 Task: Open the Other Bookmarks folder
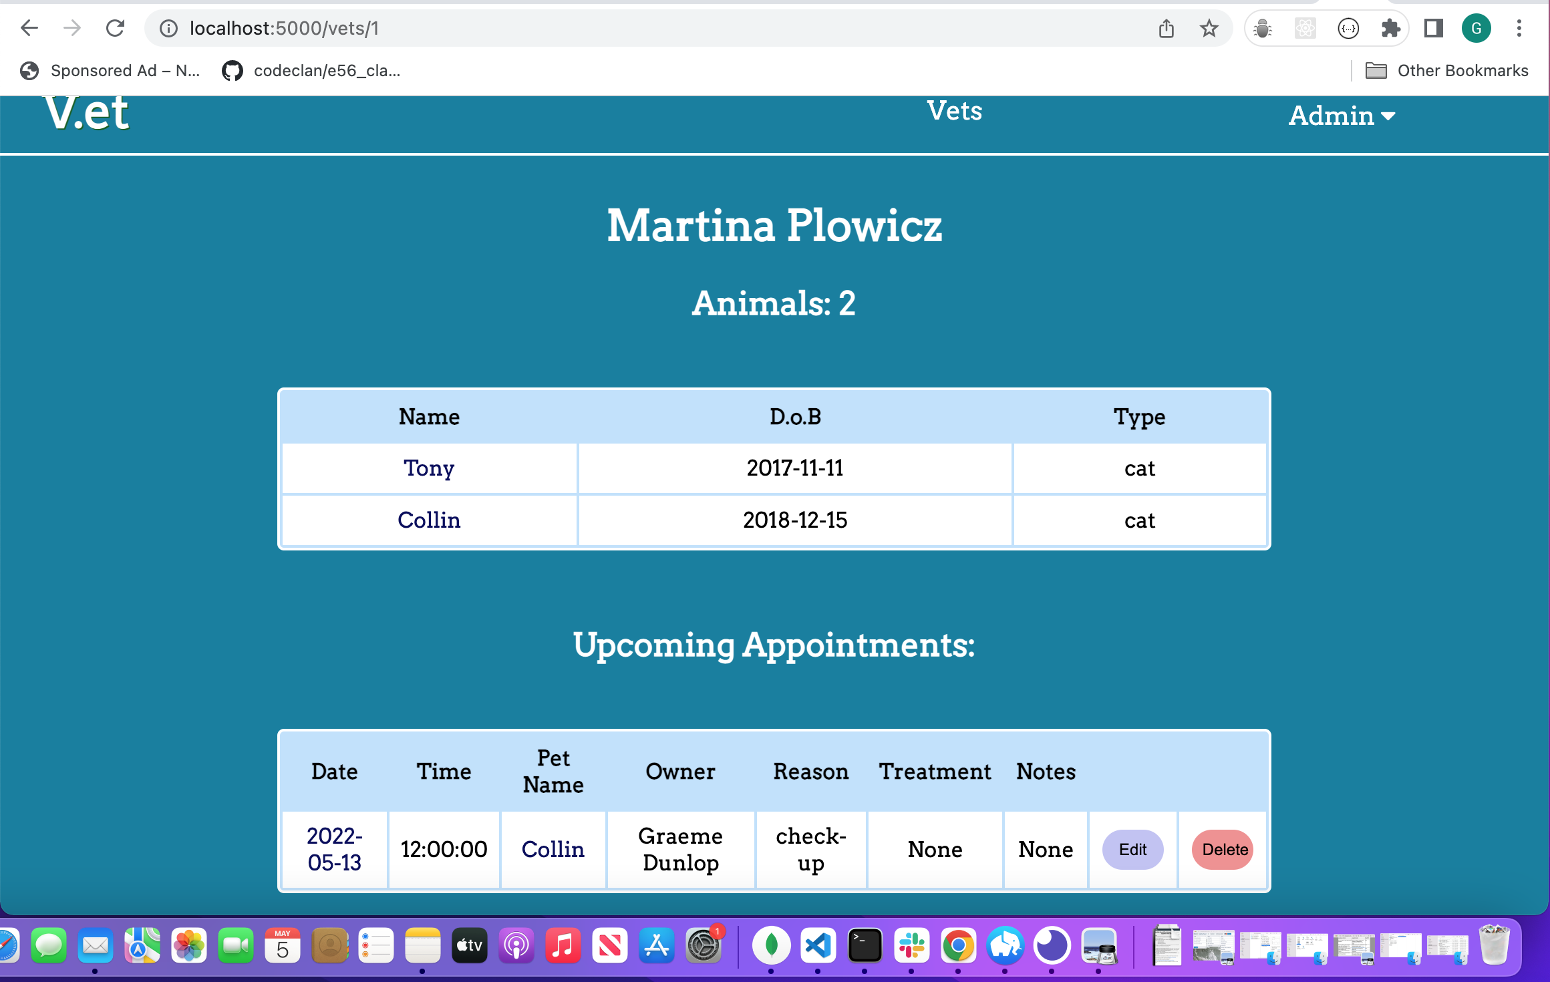coord(1446,71)
